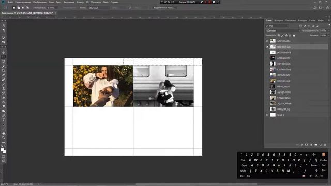The height and width of the screenshot is (186, 331).
Task: Click the foreground color swatch
Action: pyautogui.click(x=2, y=150)
